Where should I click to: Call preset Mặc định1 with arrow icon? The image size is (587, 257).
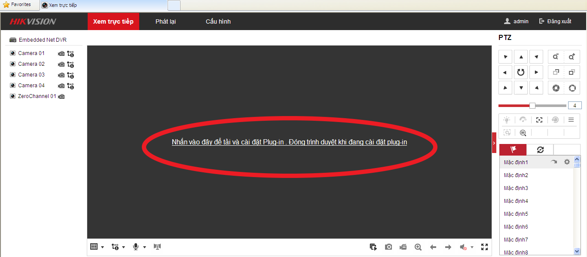pos(554,162)
